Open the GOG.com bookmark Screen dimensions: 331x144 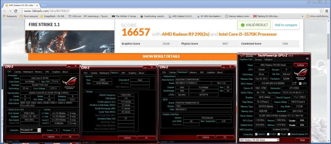[75, 16]
